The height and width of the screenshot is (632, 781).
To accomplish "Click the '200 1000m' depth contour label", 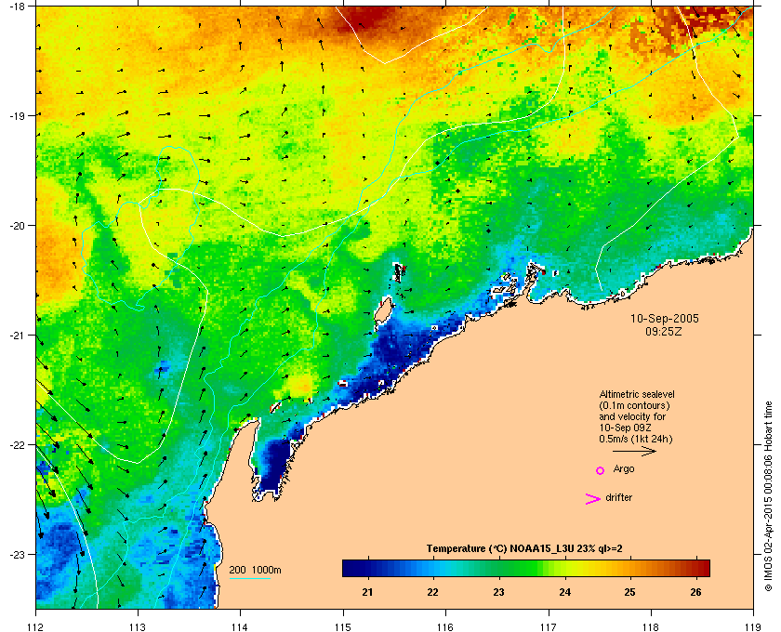I will tap(255, 571).
